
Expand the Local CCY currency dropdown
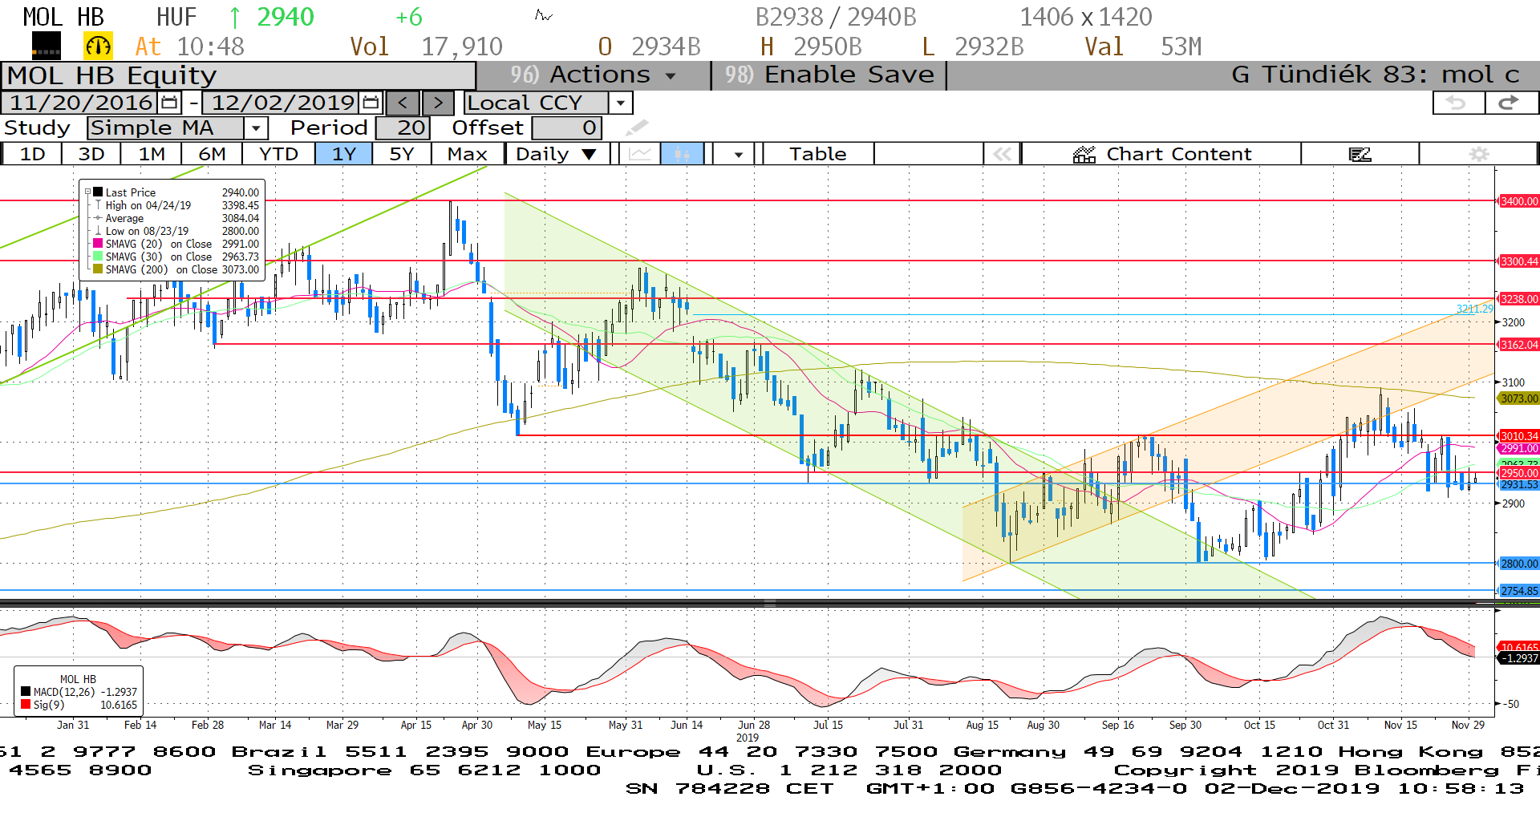[620, 103]
